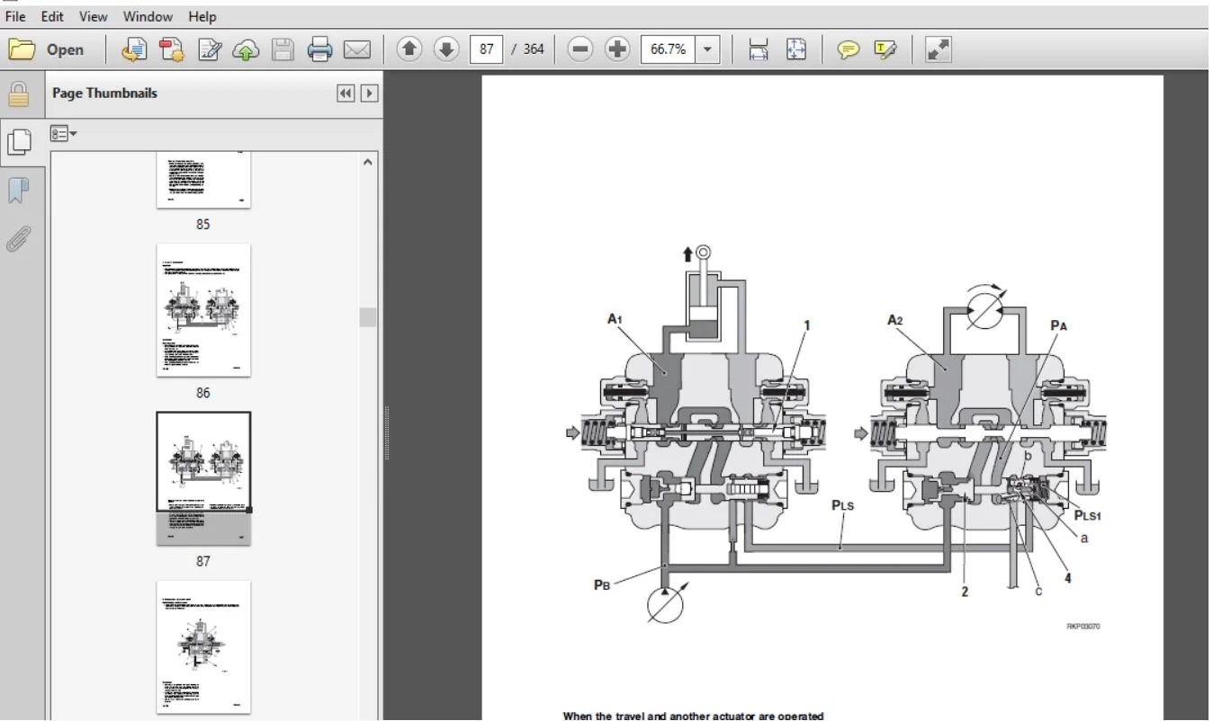Zoom in with the plus button
This screenshot has height=721, width=1213.
(617, 49)
